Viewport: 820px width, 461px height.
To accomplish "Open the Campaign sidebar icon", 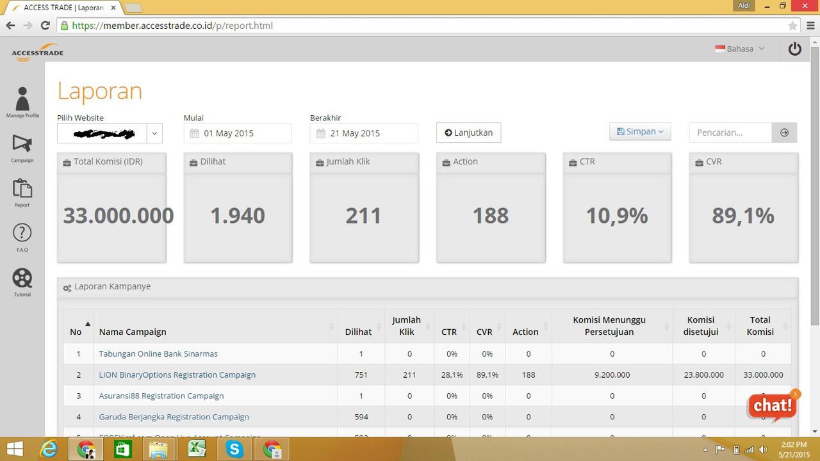I will coord(22,148).
